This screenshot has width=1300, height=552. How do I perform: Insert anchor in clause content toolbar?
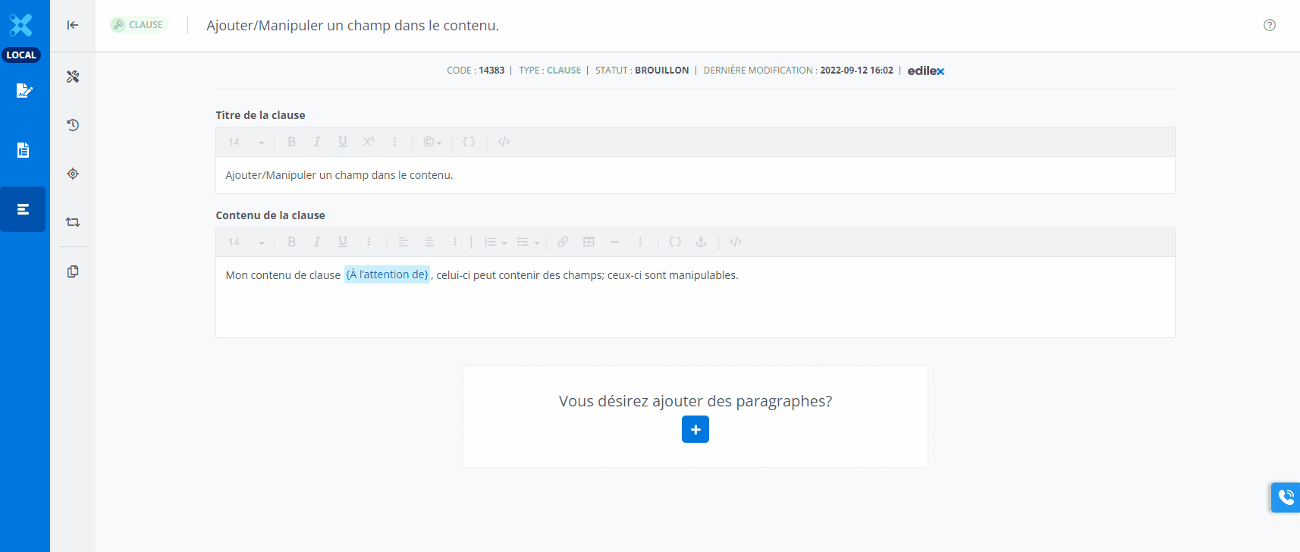(701, 242)
